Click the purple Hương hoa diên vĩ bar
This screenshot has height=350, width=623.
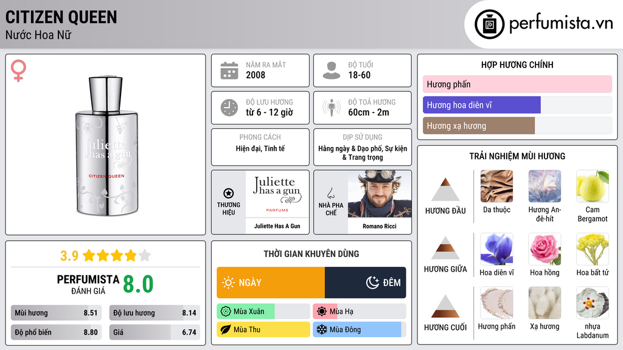[482, 105]
